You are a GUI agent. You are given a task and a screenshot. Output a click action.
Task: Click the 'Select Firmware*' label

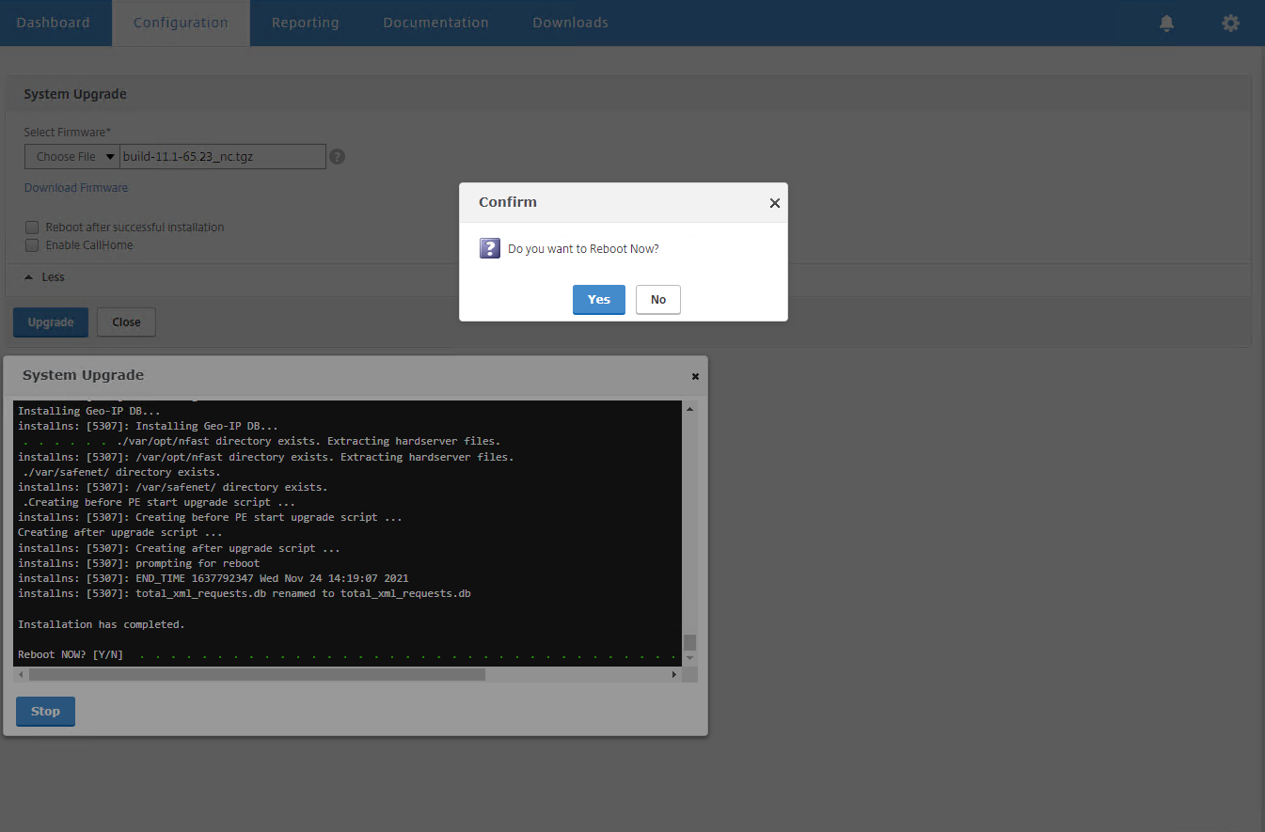(68, 133)
